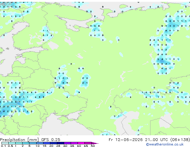The image size is (190, 147).
Task: Click the 10–15 mm legend swatch
Action: click(40, 143)
